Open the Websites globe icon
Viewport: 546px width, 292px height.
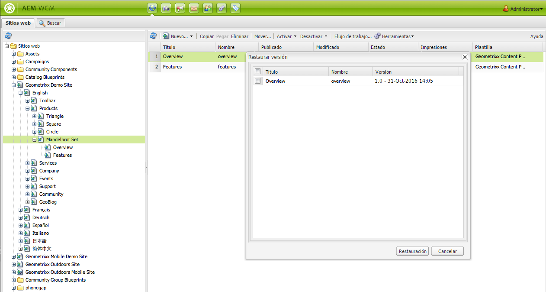pos(152,8)
